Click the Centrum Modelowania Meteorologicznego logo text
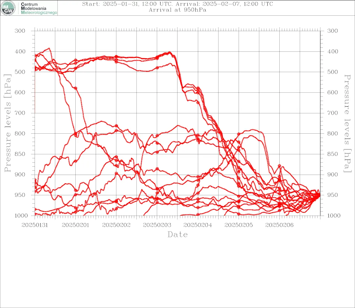The width and height of the screenshot is (355, 308). point(39,8)
